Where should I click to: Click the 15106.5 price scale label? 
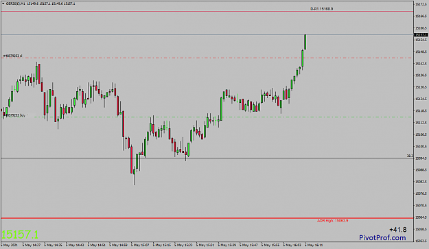[x=421, y=134]
